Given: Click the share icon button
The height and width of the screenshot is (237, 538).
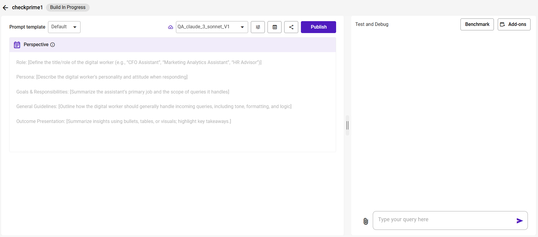Looking at the screenshot, I should click(x=291, y=27).
